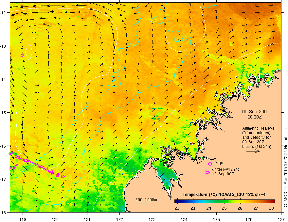Click the temperature color bar
288x222 pixels.
pos(225,201)
